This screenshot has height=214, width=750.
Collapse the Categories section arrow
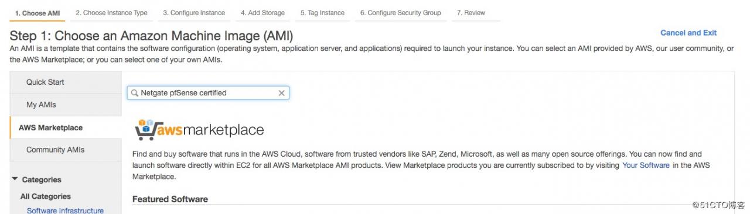pos(15,180)
